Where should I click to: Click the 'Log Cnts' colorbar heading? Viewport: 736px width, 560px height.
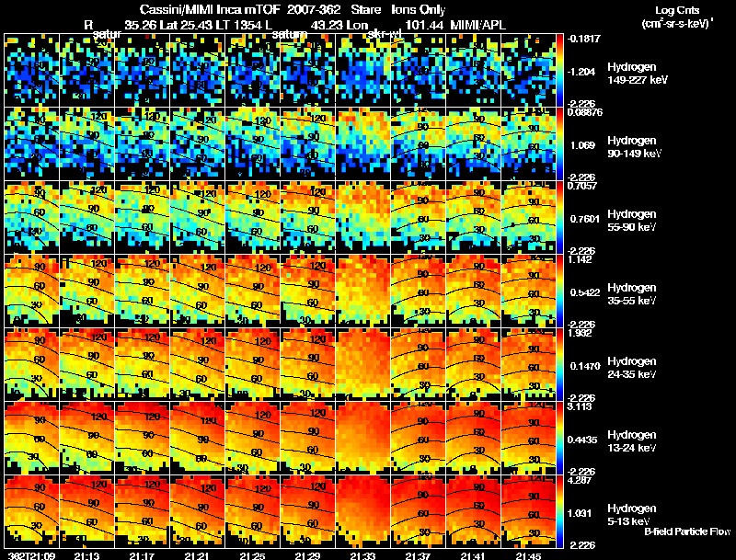tap(677, 10)
